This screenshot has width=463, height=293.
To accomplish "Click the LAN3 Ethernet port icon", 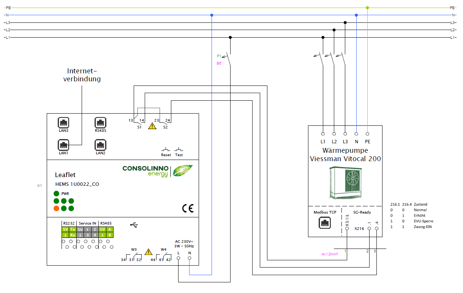I will pyautogui.click(x=63, y=122).
